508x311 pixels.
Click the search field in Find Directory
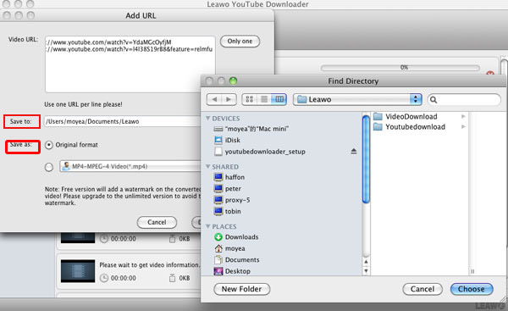(464, 99)
